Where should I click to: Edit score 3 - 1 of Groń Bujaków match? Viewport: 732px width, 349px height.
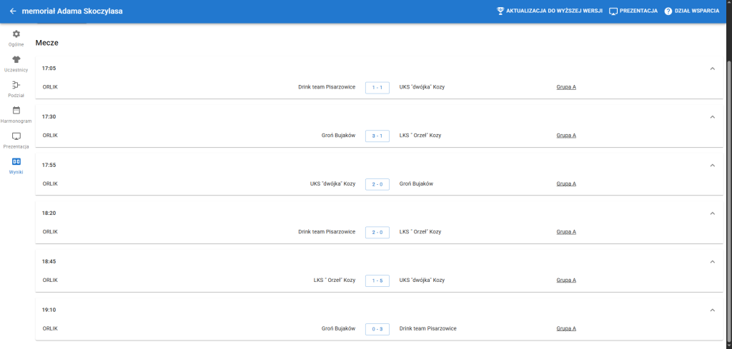click(x=377, y=136)
